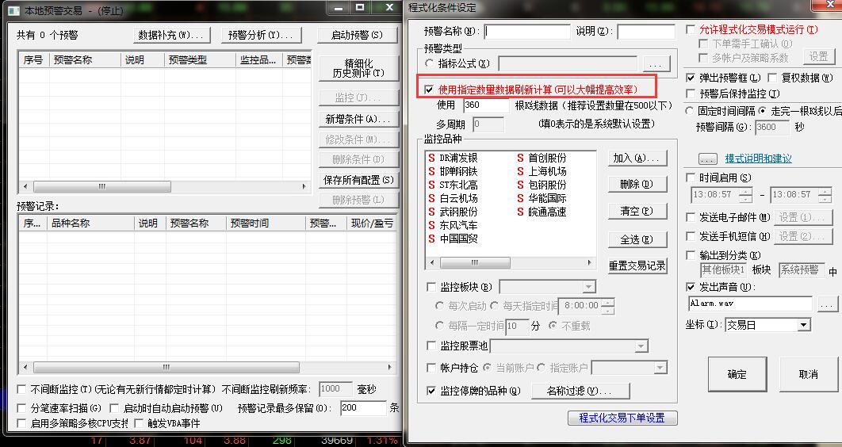842x447 pixels.
Task: Click 新增条件 button
Action: [x=358, y=119]
